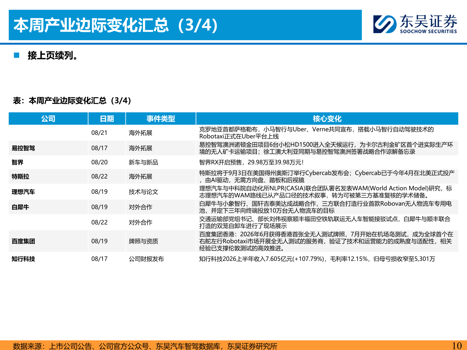Click the 核心变化 column header
Screen dimensions: 467x350
click(327, 119)
